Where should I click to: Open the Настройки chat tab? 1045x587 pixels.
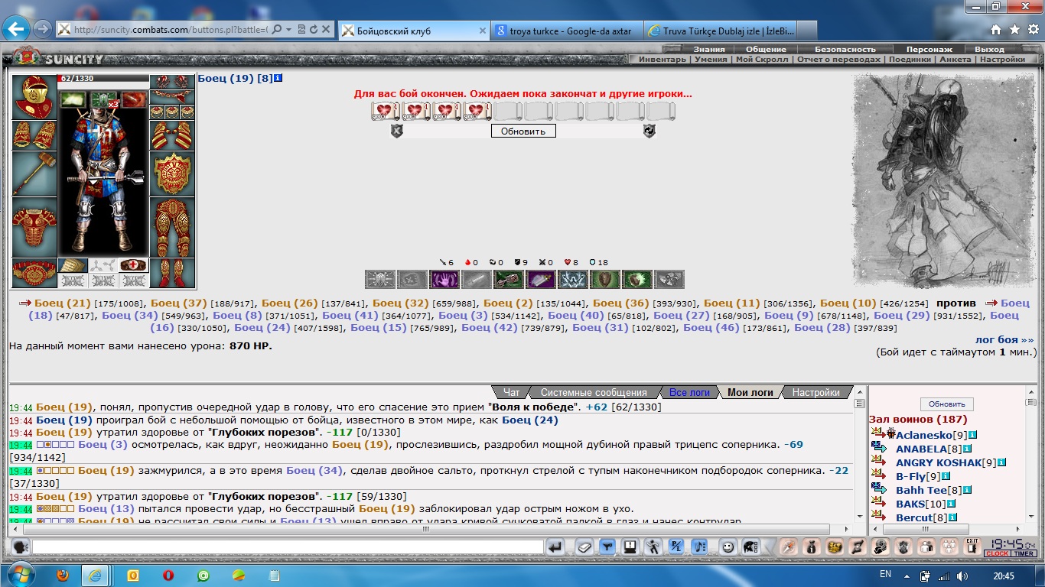(x=816, y=392)
